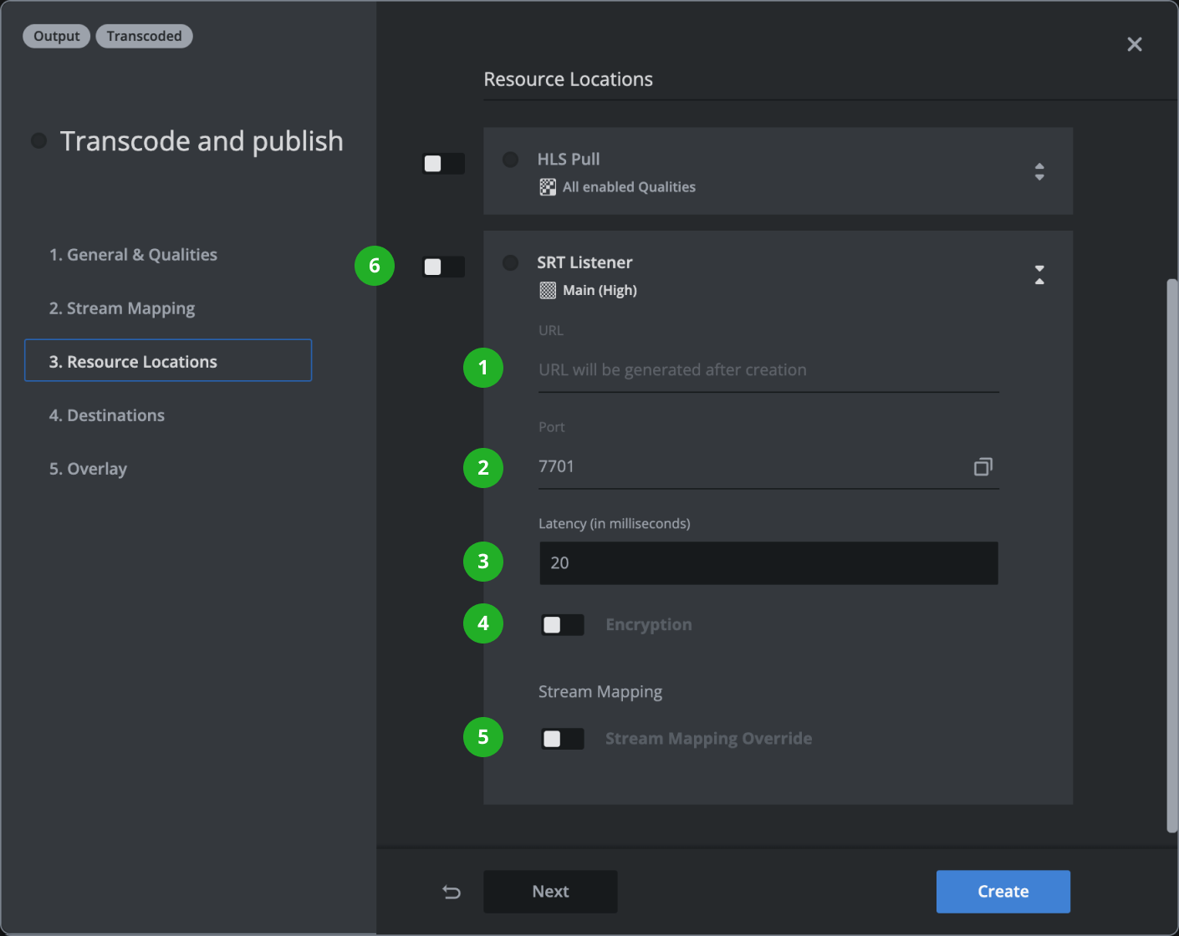The height and width of the screenshot is (936, 1179).
Task: Collapse the SRT Listener panel
Action: pos(1039,274)
